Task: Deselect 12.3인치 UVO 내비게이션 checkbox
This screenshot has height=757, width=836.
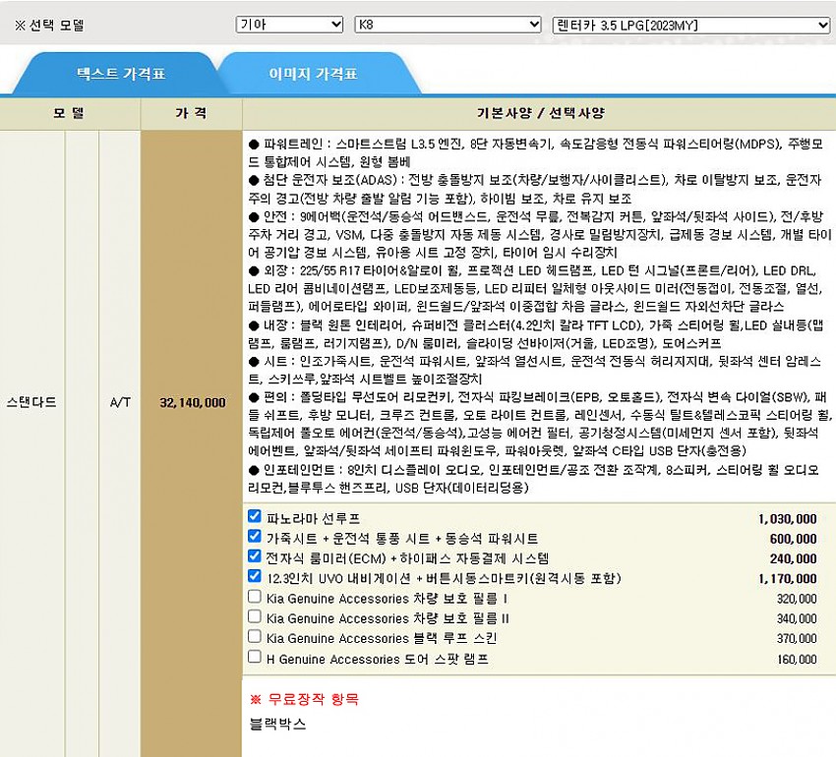Action: 255,577
